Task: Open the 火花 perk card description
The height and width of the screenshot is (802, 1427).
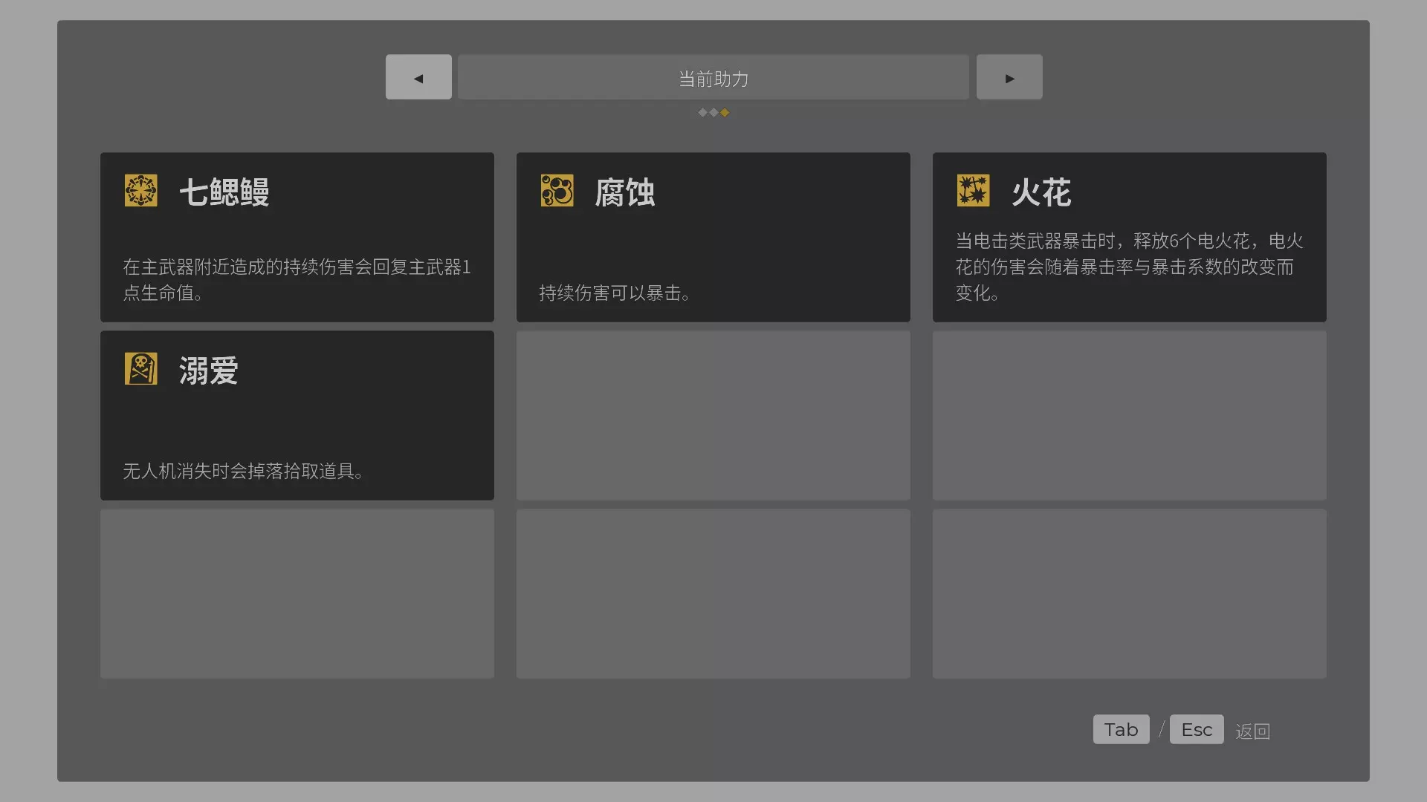Action: coord(1128,267)
